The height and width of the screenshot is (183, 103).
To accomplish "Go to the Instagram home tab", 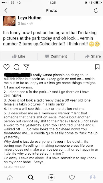I will 10,177.
